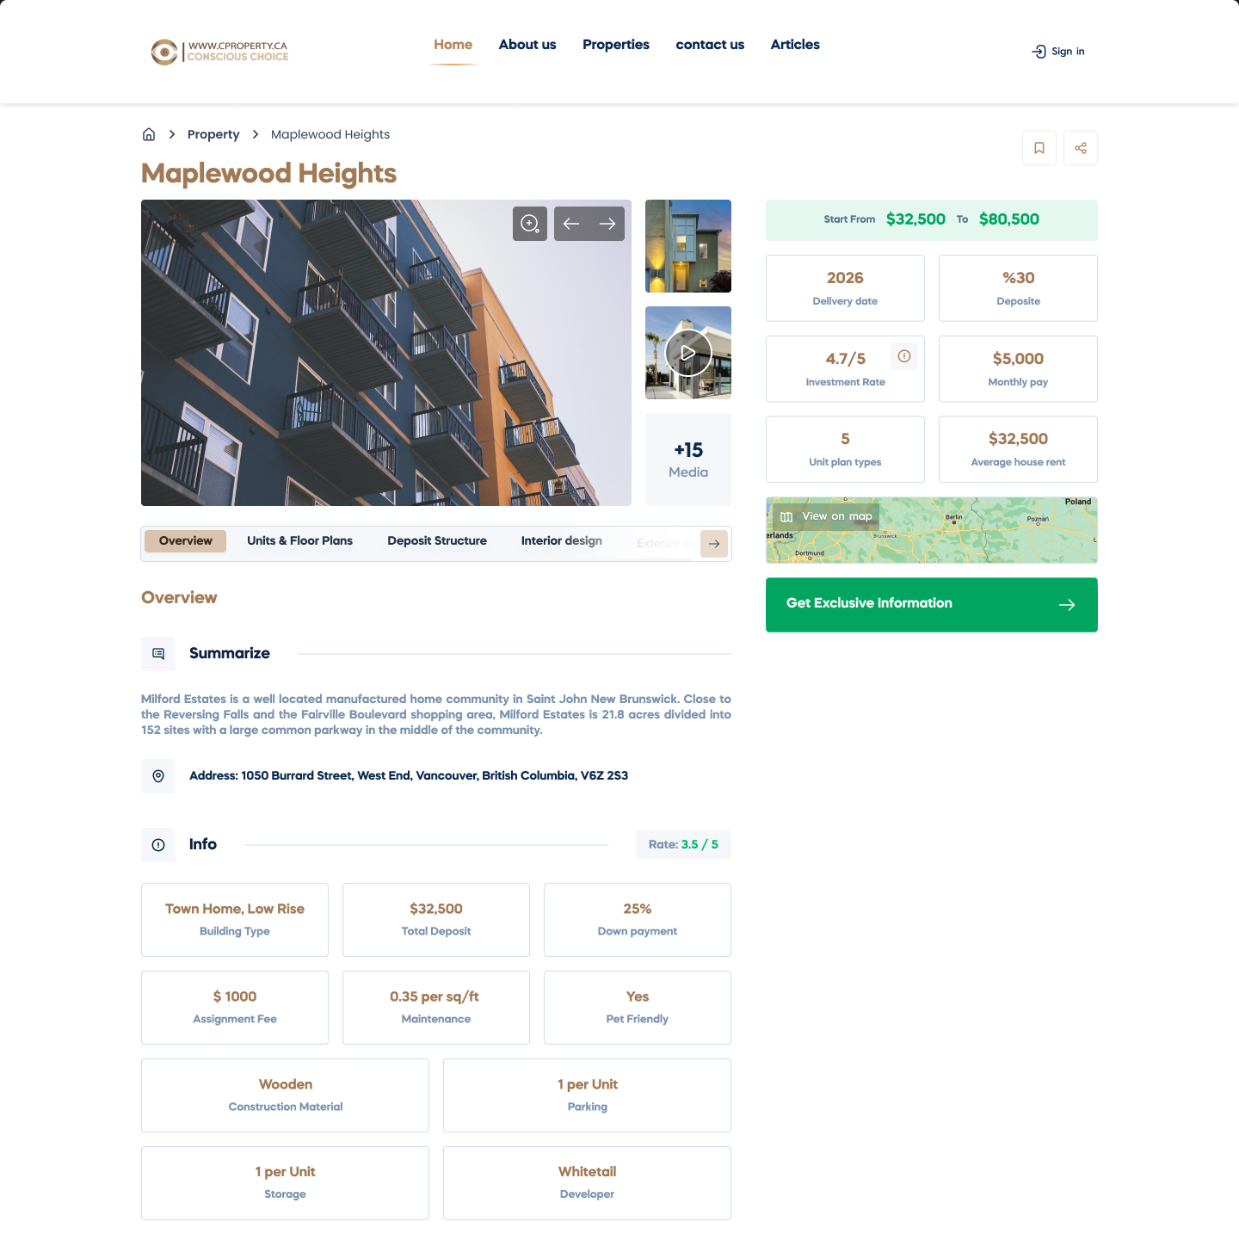
Task: Click the Property breadcrumb link
Action: pyautogui.click(x=213, y=134)
